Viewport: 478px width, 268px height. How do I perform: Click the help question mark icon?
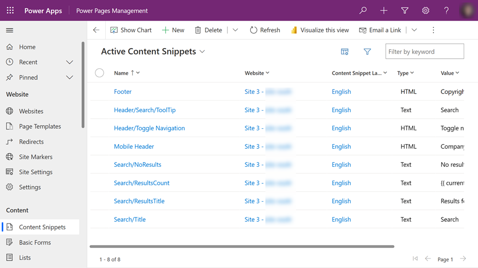[x=446, y=11]
